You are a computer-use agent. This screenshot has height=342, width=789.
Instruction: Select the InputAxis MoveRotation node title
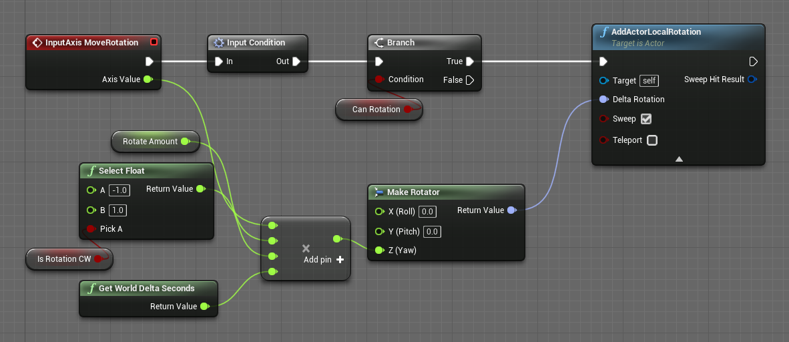(91, 43)
